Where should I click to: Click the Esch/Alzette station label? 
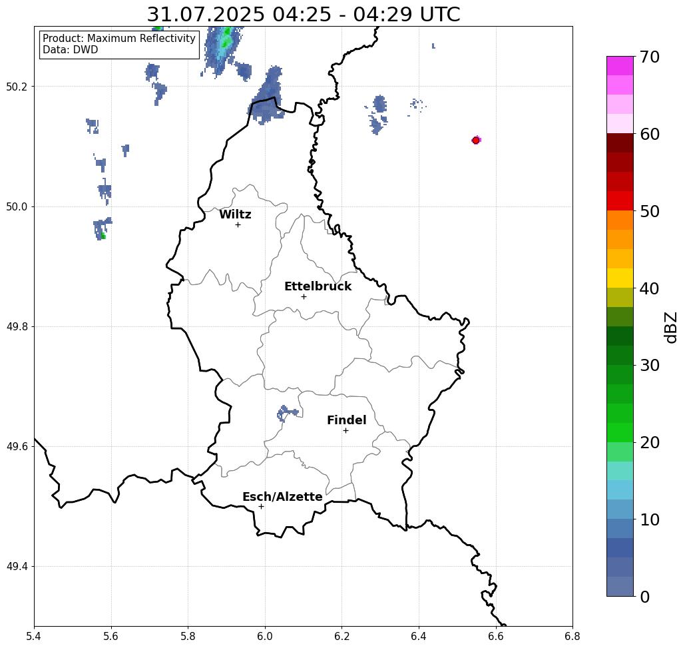click(282, 497)
